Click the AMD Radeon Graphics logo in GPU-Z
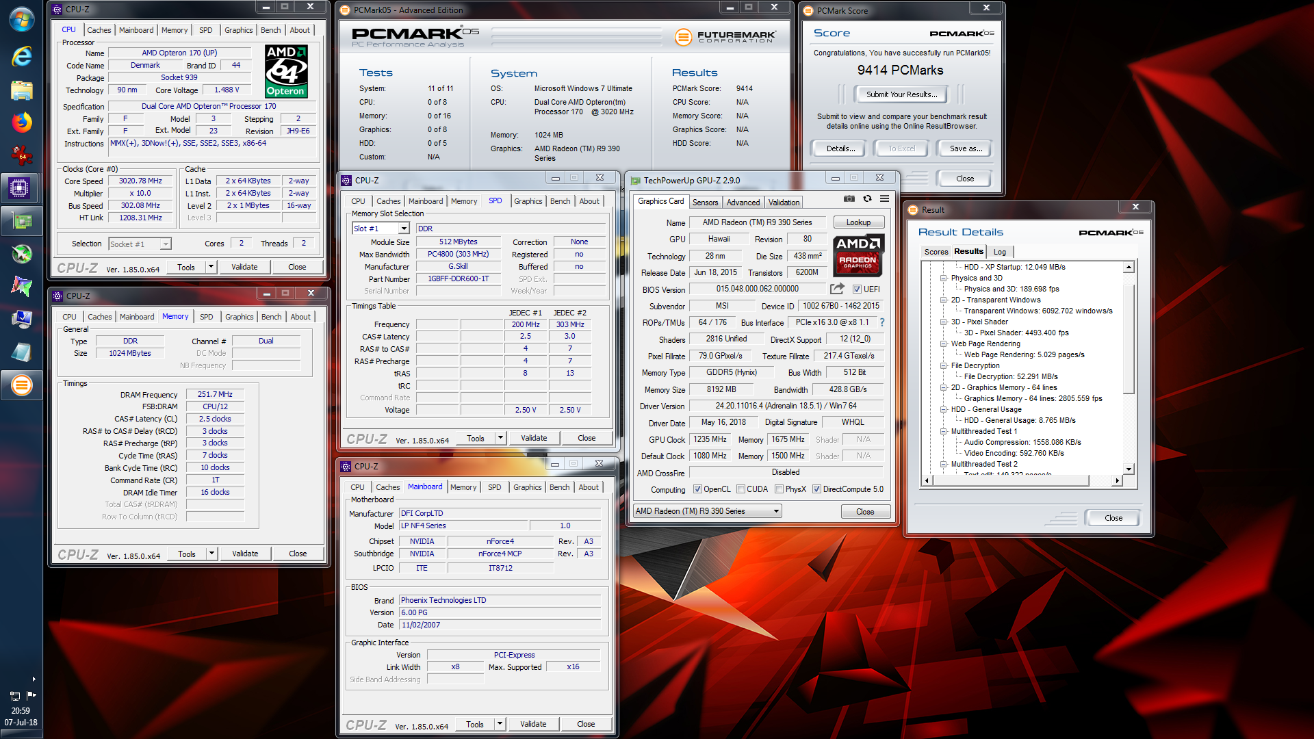This screenshot has width=1314, height=739. coord(858,255)
